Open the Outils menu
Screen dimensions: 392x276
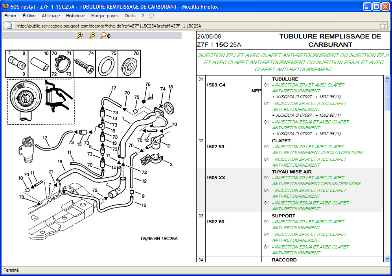click(x=130, y=16)
